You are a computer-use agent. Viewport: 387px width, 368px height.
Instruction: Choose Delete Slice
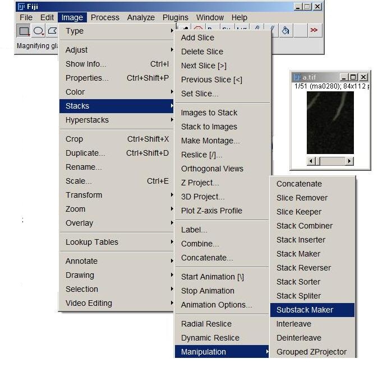222,52
